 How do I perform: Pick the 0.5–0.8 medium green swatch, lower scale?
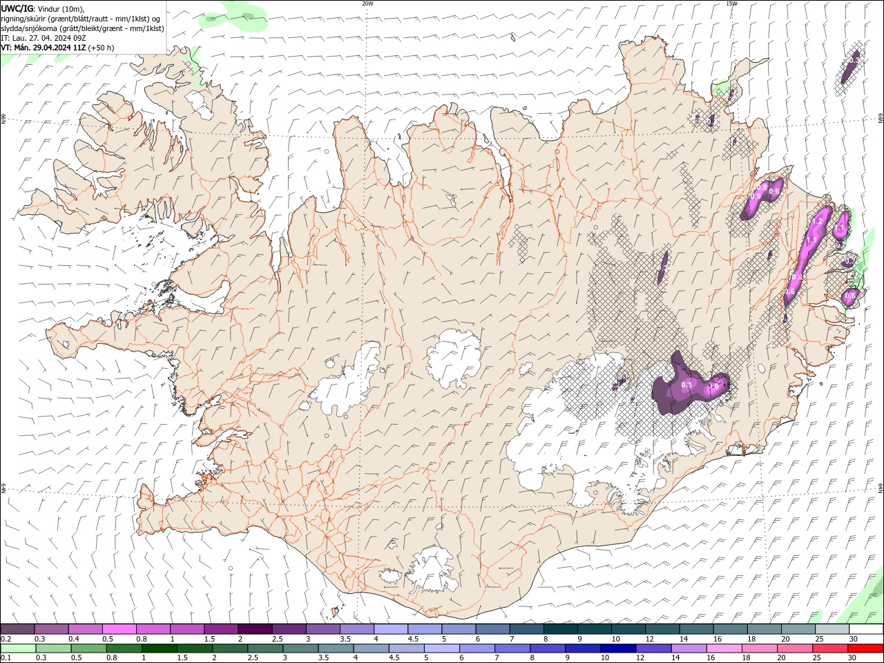tap(88, 648)
